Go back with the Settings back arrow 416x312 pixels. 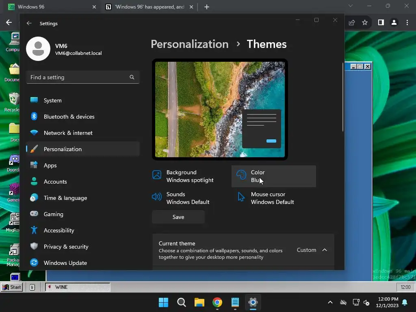click(29, 23)
